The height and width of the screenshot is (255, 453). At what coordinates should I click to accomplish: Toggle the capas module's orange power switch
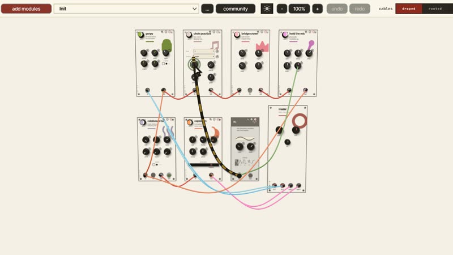(x=190, y=122)
